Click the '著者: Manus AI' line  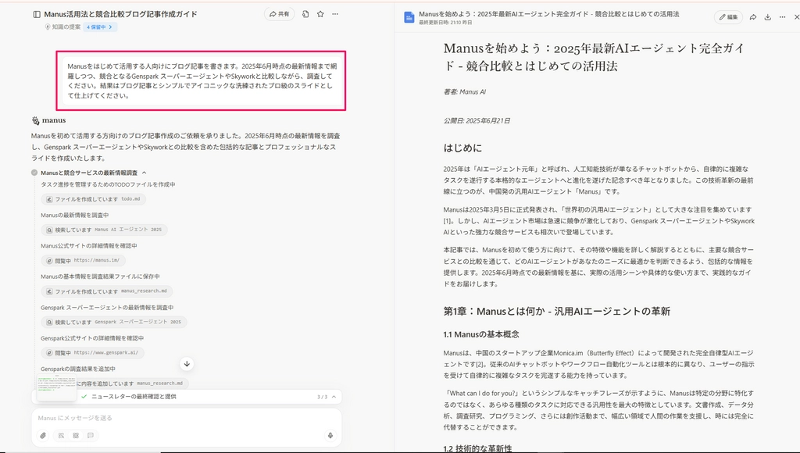click(x=464, y=92)
